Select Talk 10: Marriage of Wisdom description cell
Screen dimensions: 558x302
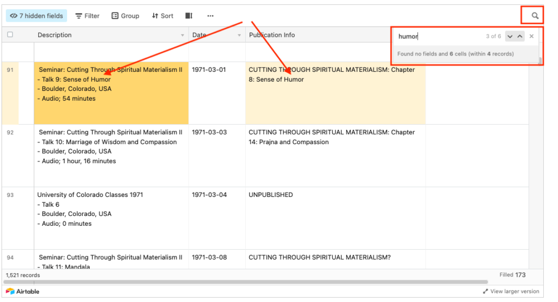coord(111,156)
